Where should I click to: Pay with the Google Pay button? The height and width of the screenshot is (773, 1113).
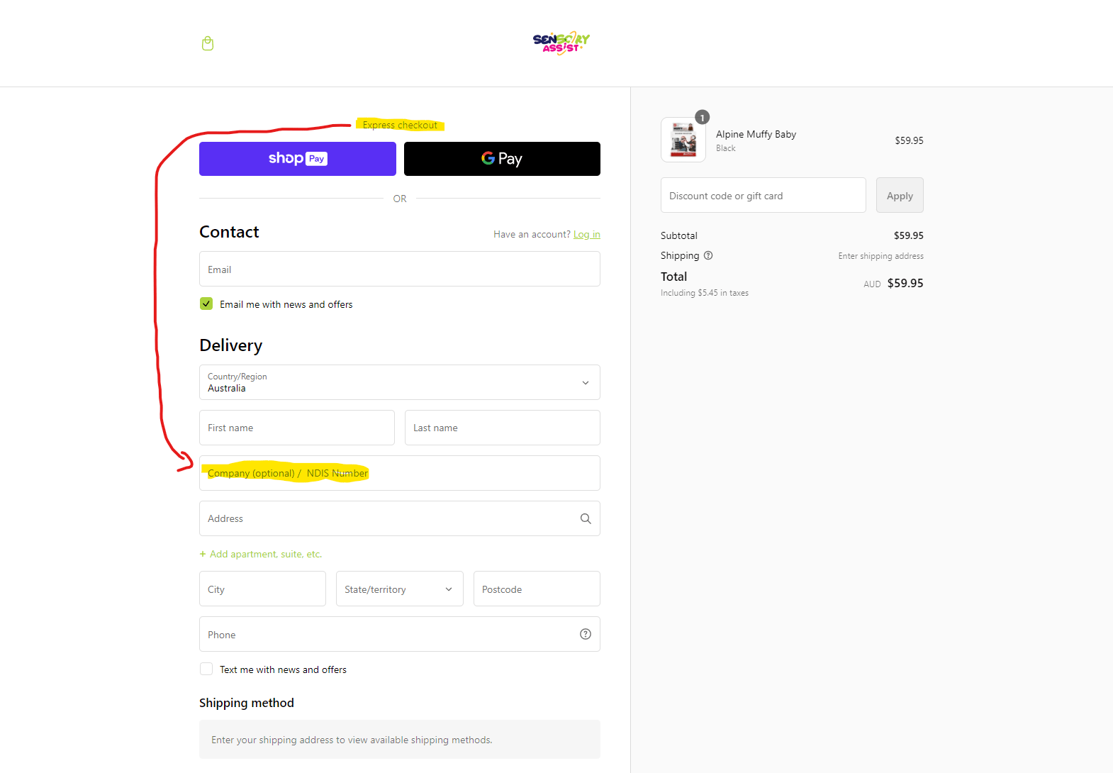click(502, 159)
